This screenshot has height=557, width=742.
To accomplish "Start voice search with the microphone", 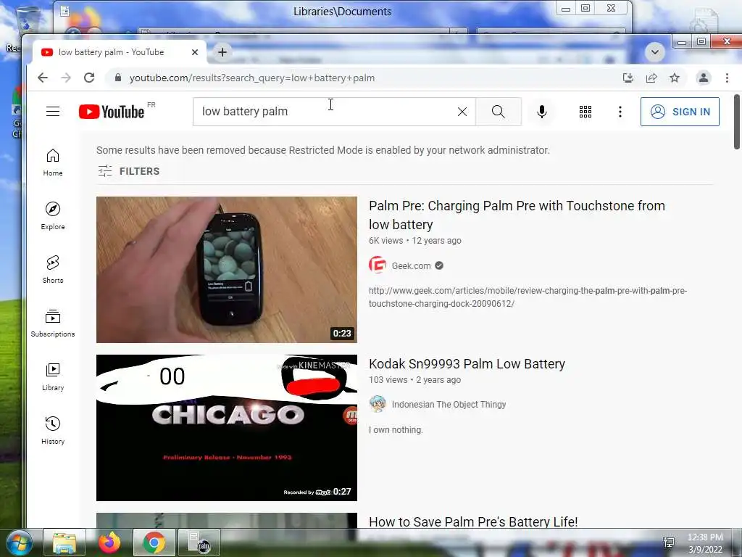I will (x=542, y=111).
